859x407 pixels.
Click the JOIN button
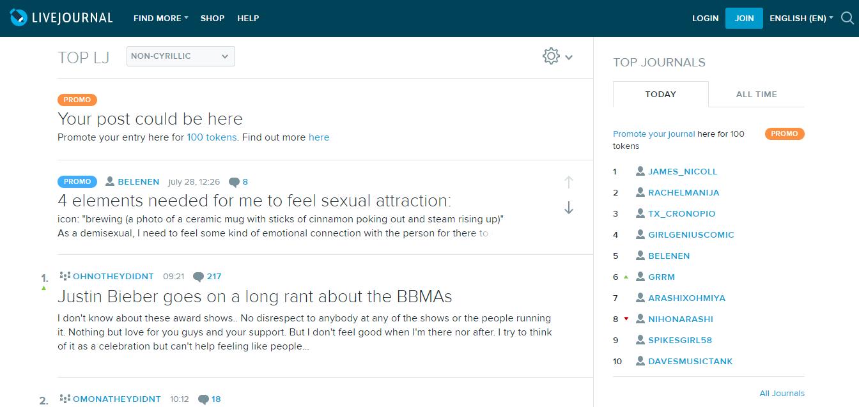pos(744,18)
